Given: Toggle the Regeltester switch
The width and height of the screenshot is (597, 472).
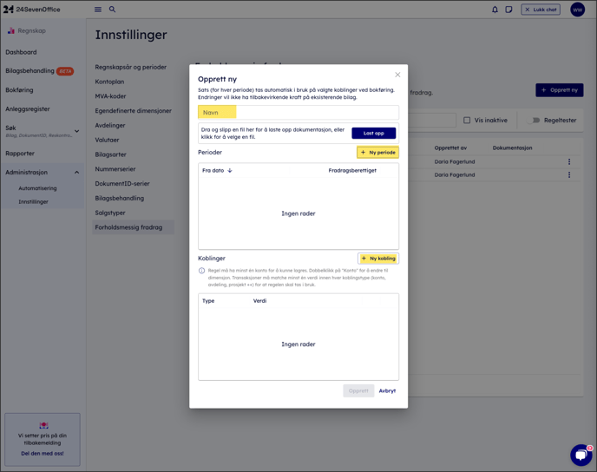Looking at the screenshot, I should [x=535, y=121].
